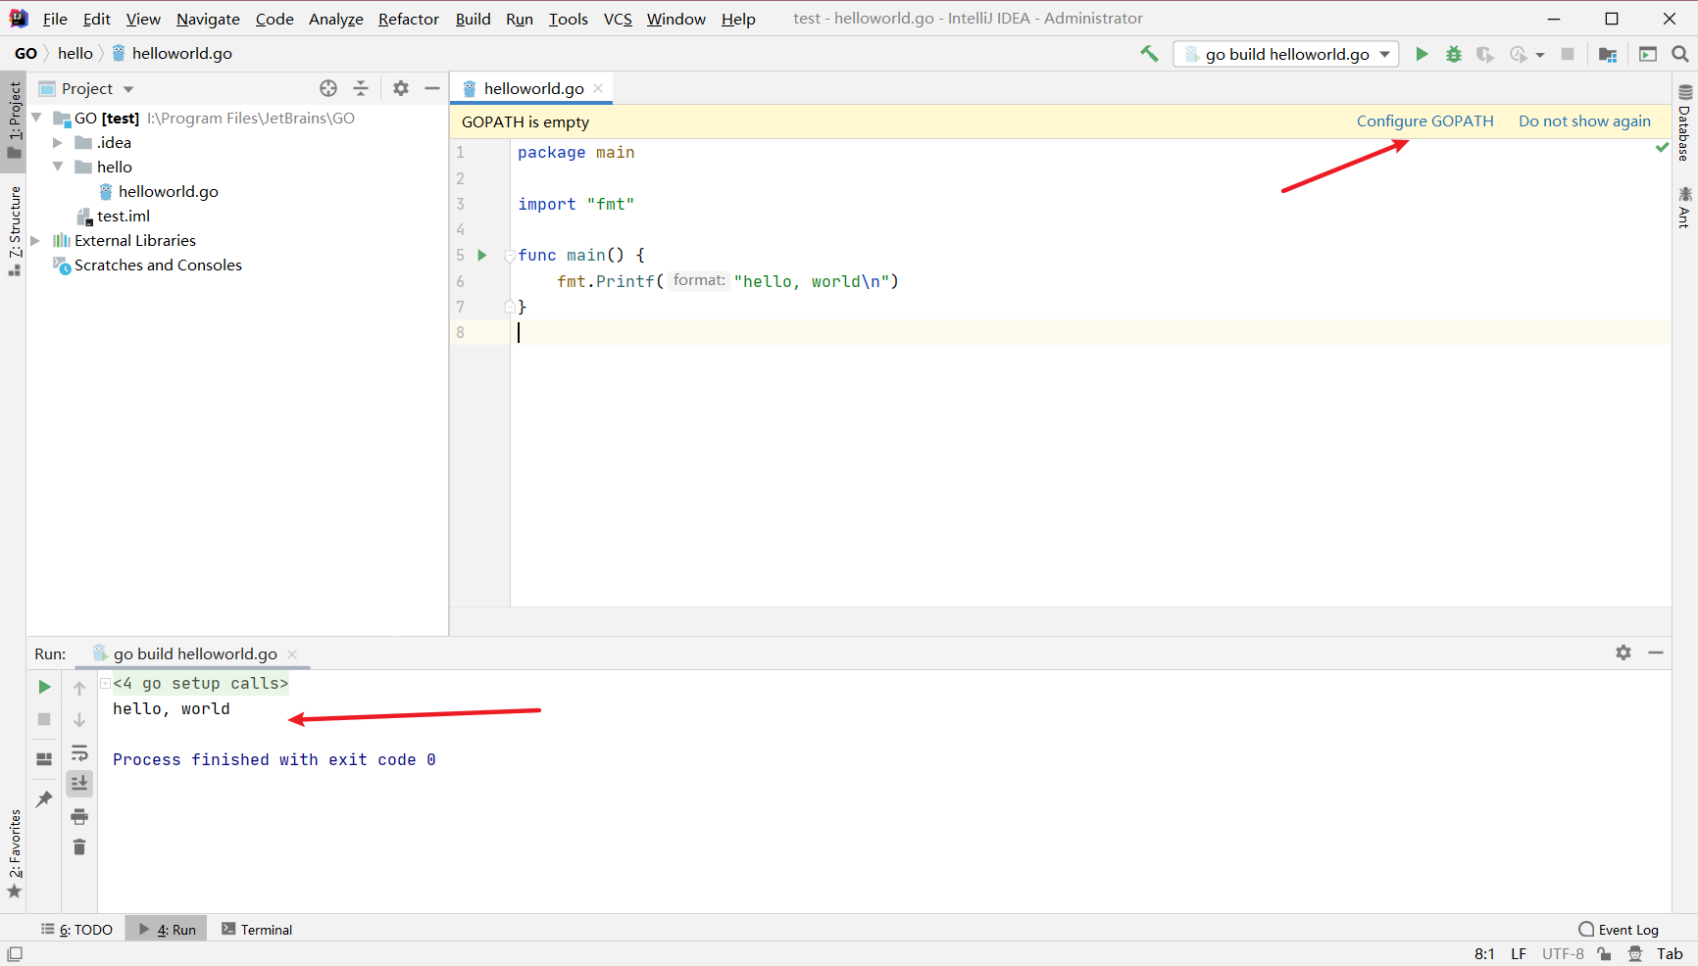
Task: Select Run Anything icon in toolbar
Action: (1648, 54)
